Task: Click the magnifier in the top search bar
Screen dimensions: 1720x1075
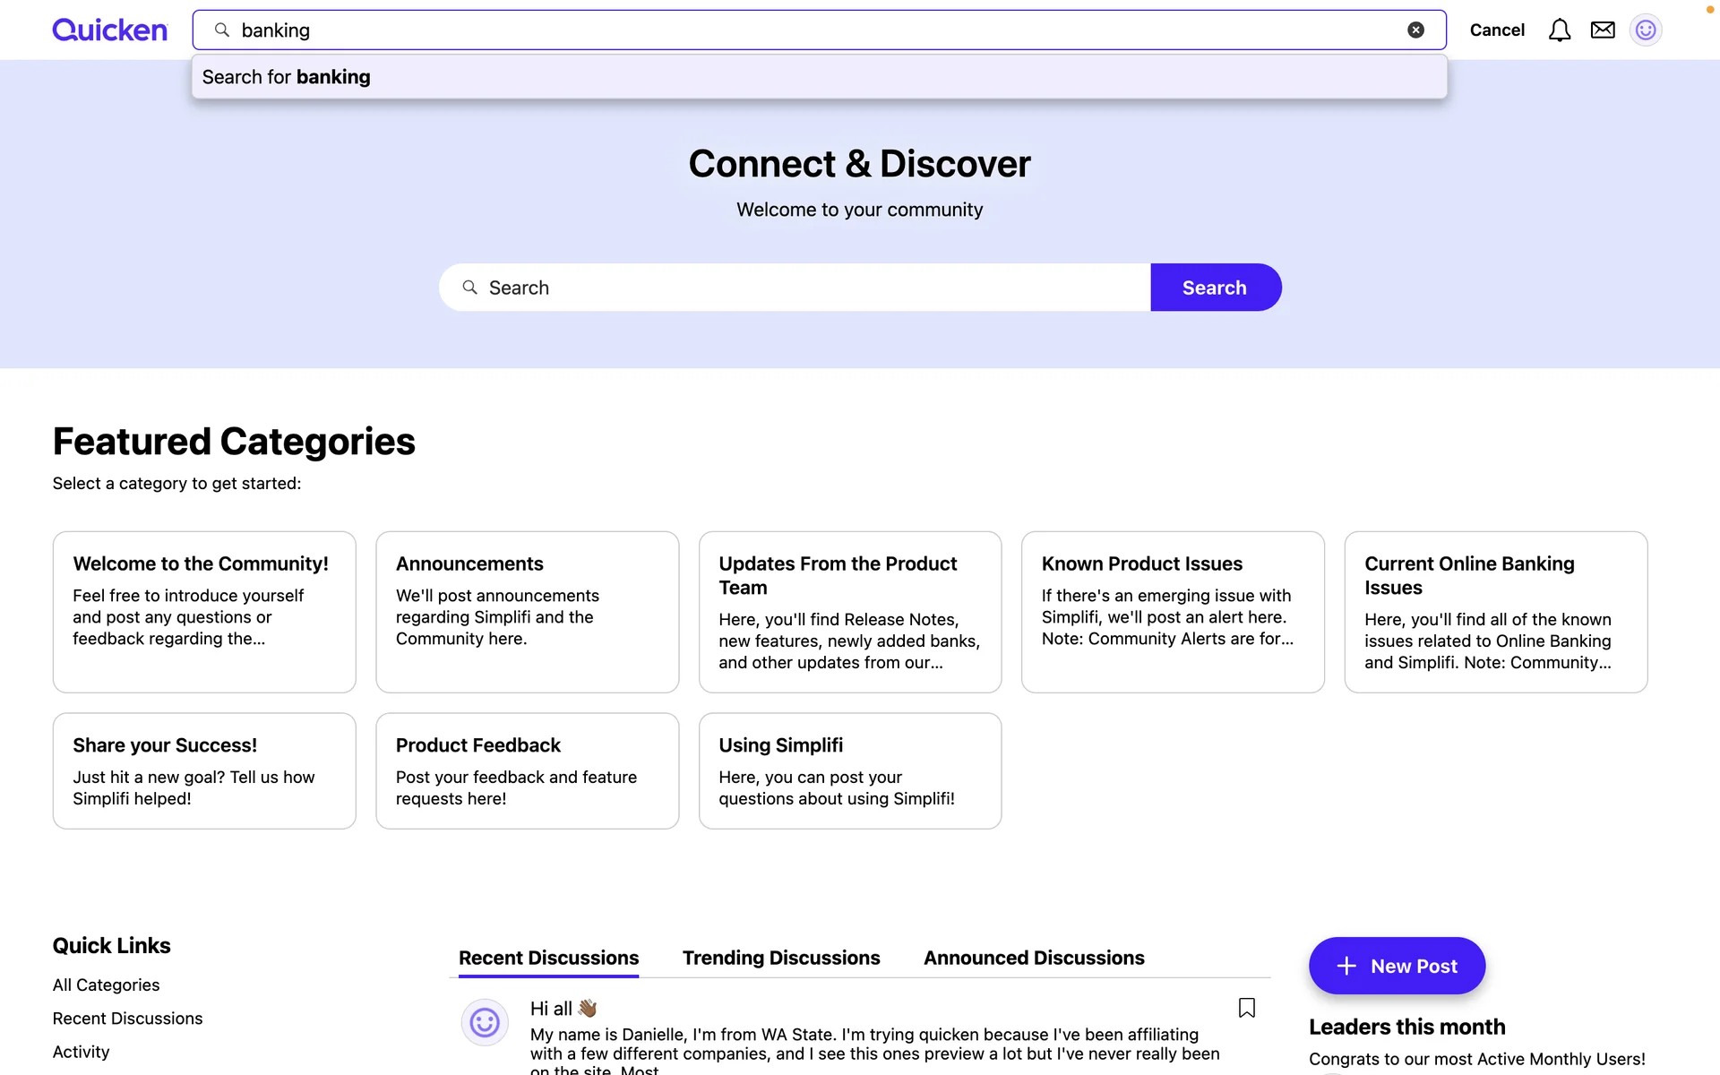Action: [x=222, y=30]
